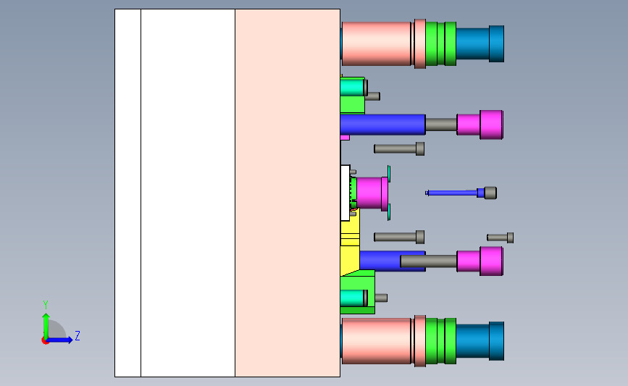This screenshot has width=628, height=386.
Task: Select the bottom teal-blue pillar end
Action: point(480,341)
